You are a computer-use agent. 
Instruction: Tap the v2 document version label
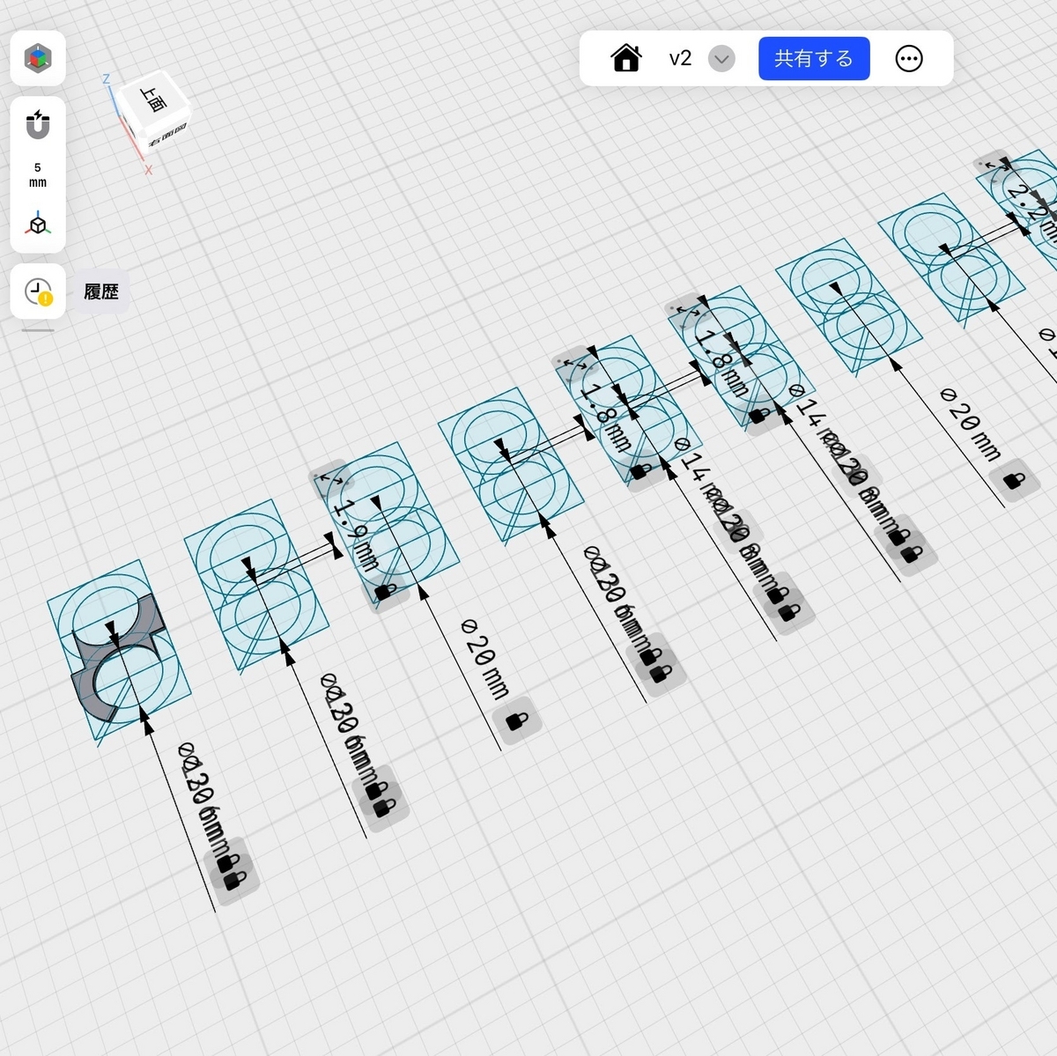pyautogui.click(x=678, y=58)
